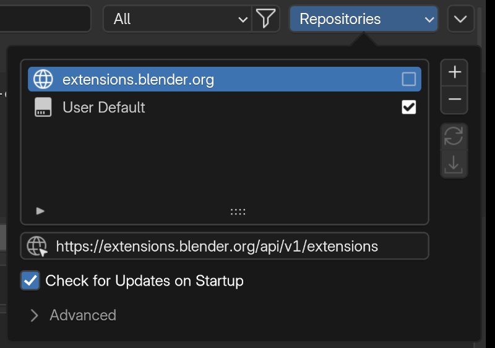Open the All filter dropdown
Viewport: 495px width, 348px height.
coord(176,19)
